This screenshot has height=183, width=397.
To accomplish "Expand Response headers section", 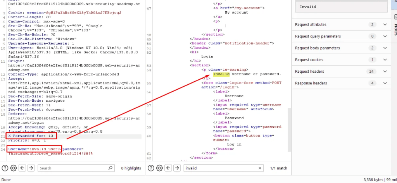I will (x=385, y=83).
